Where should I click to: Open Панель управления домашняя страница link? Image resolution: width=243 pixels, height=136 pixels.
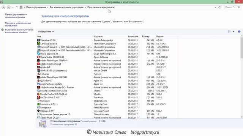tap(16, 16)
